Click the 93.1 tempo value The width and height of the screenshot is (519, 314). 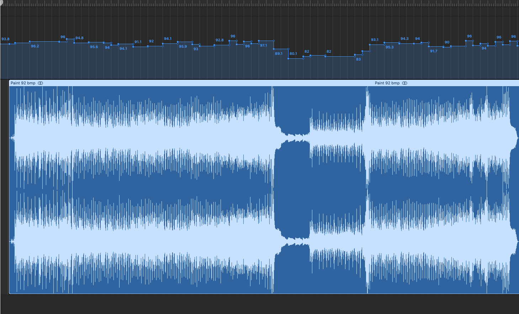(375, 40)
